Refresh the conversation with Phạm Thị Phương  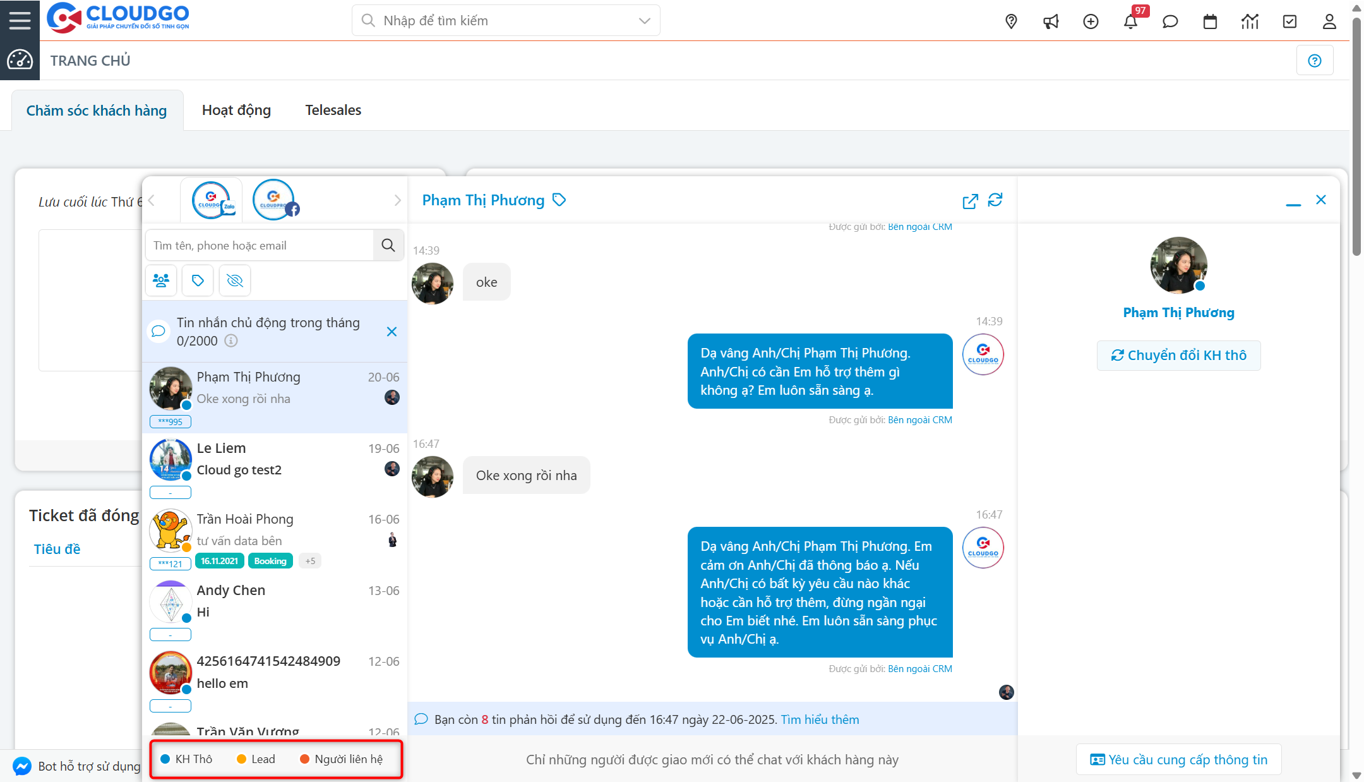(996, 200)
